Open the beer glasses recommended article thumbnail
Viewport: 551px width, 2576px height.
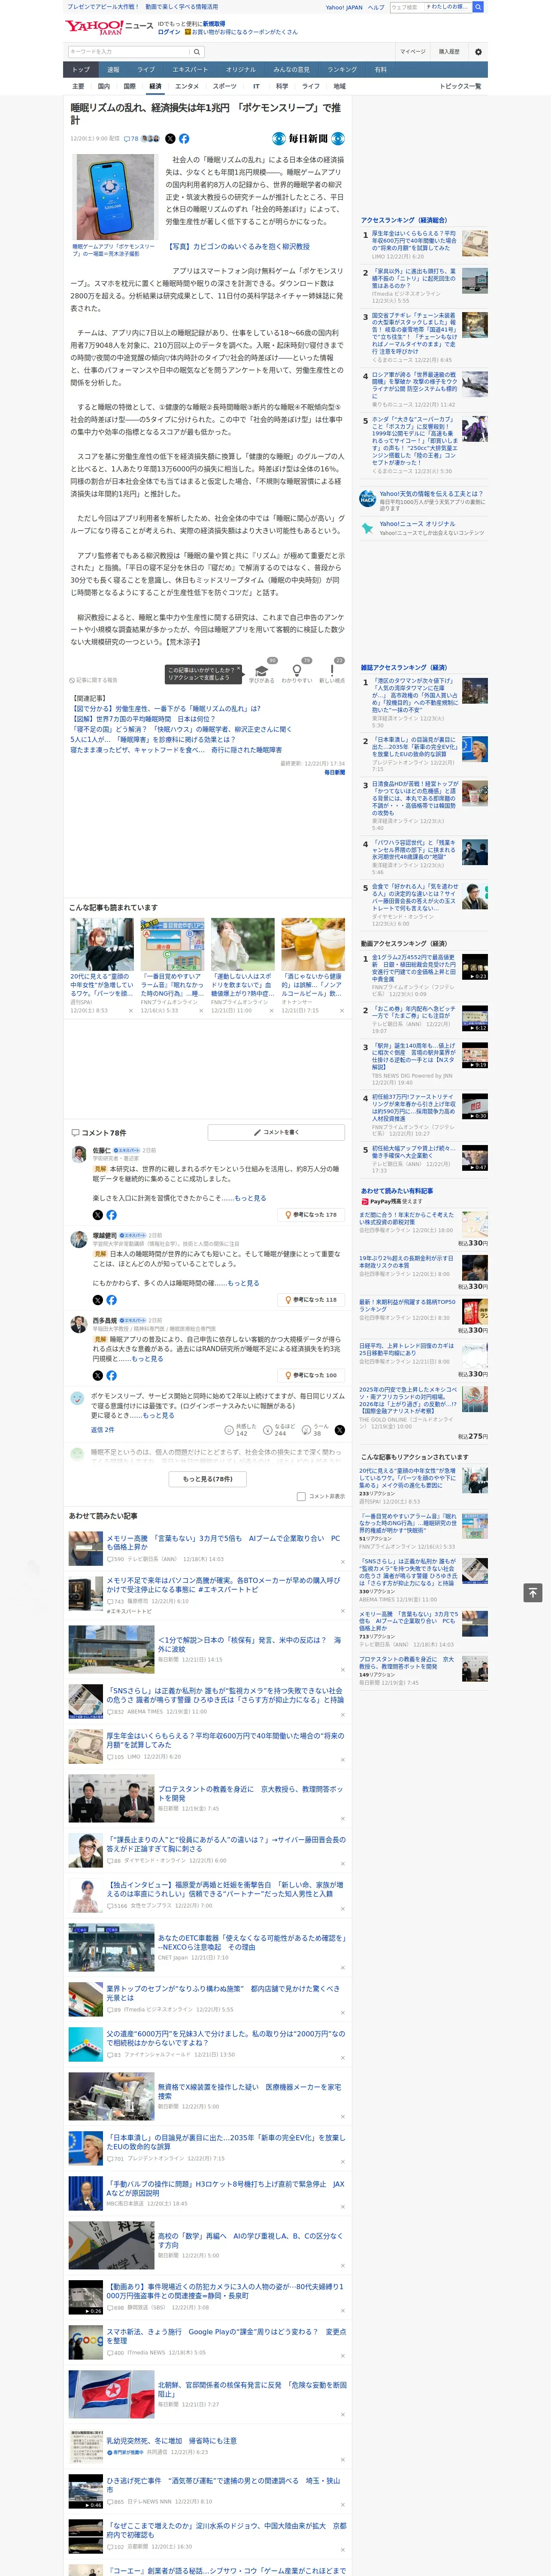pyautogui.click(x=313, y=944)
